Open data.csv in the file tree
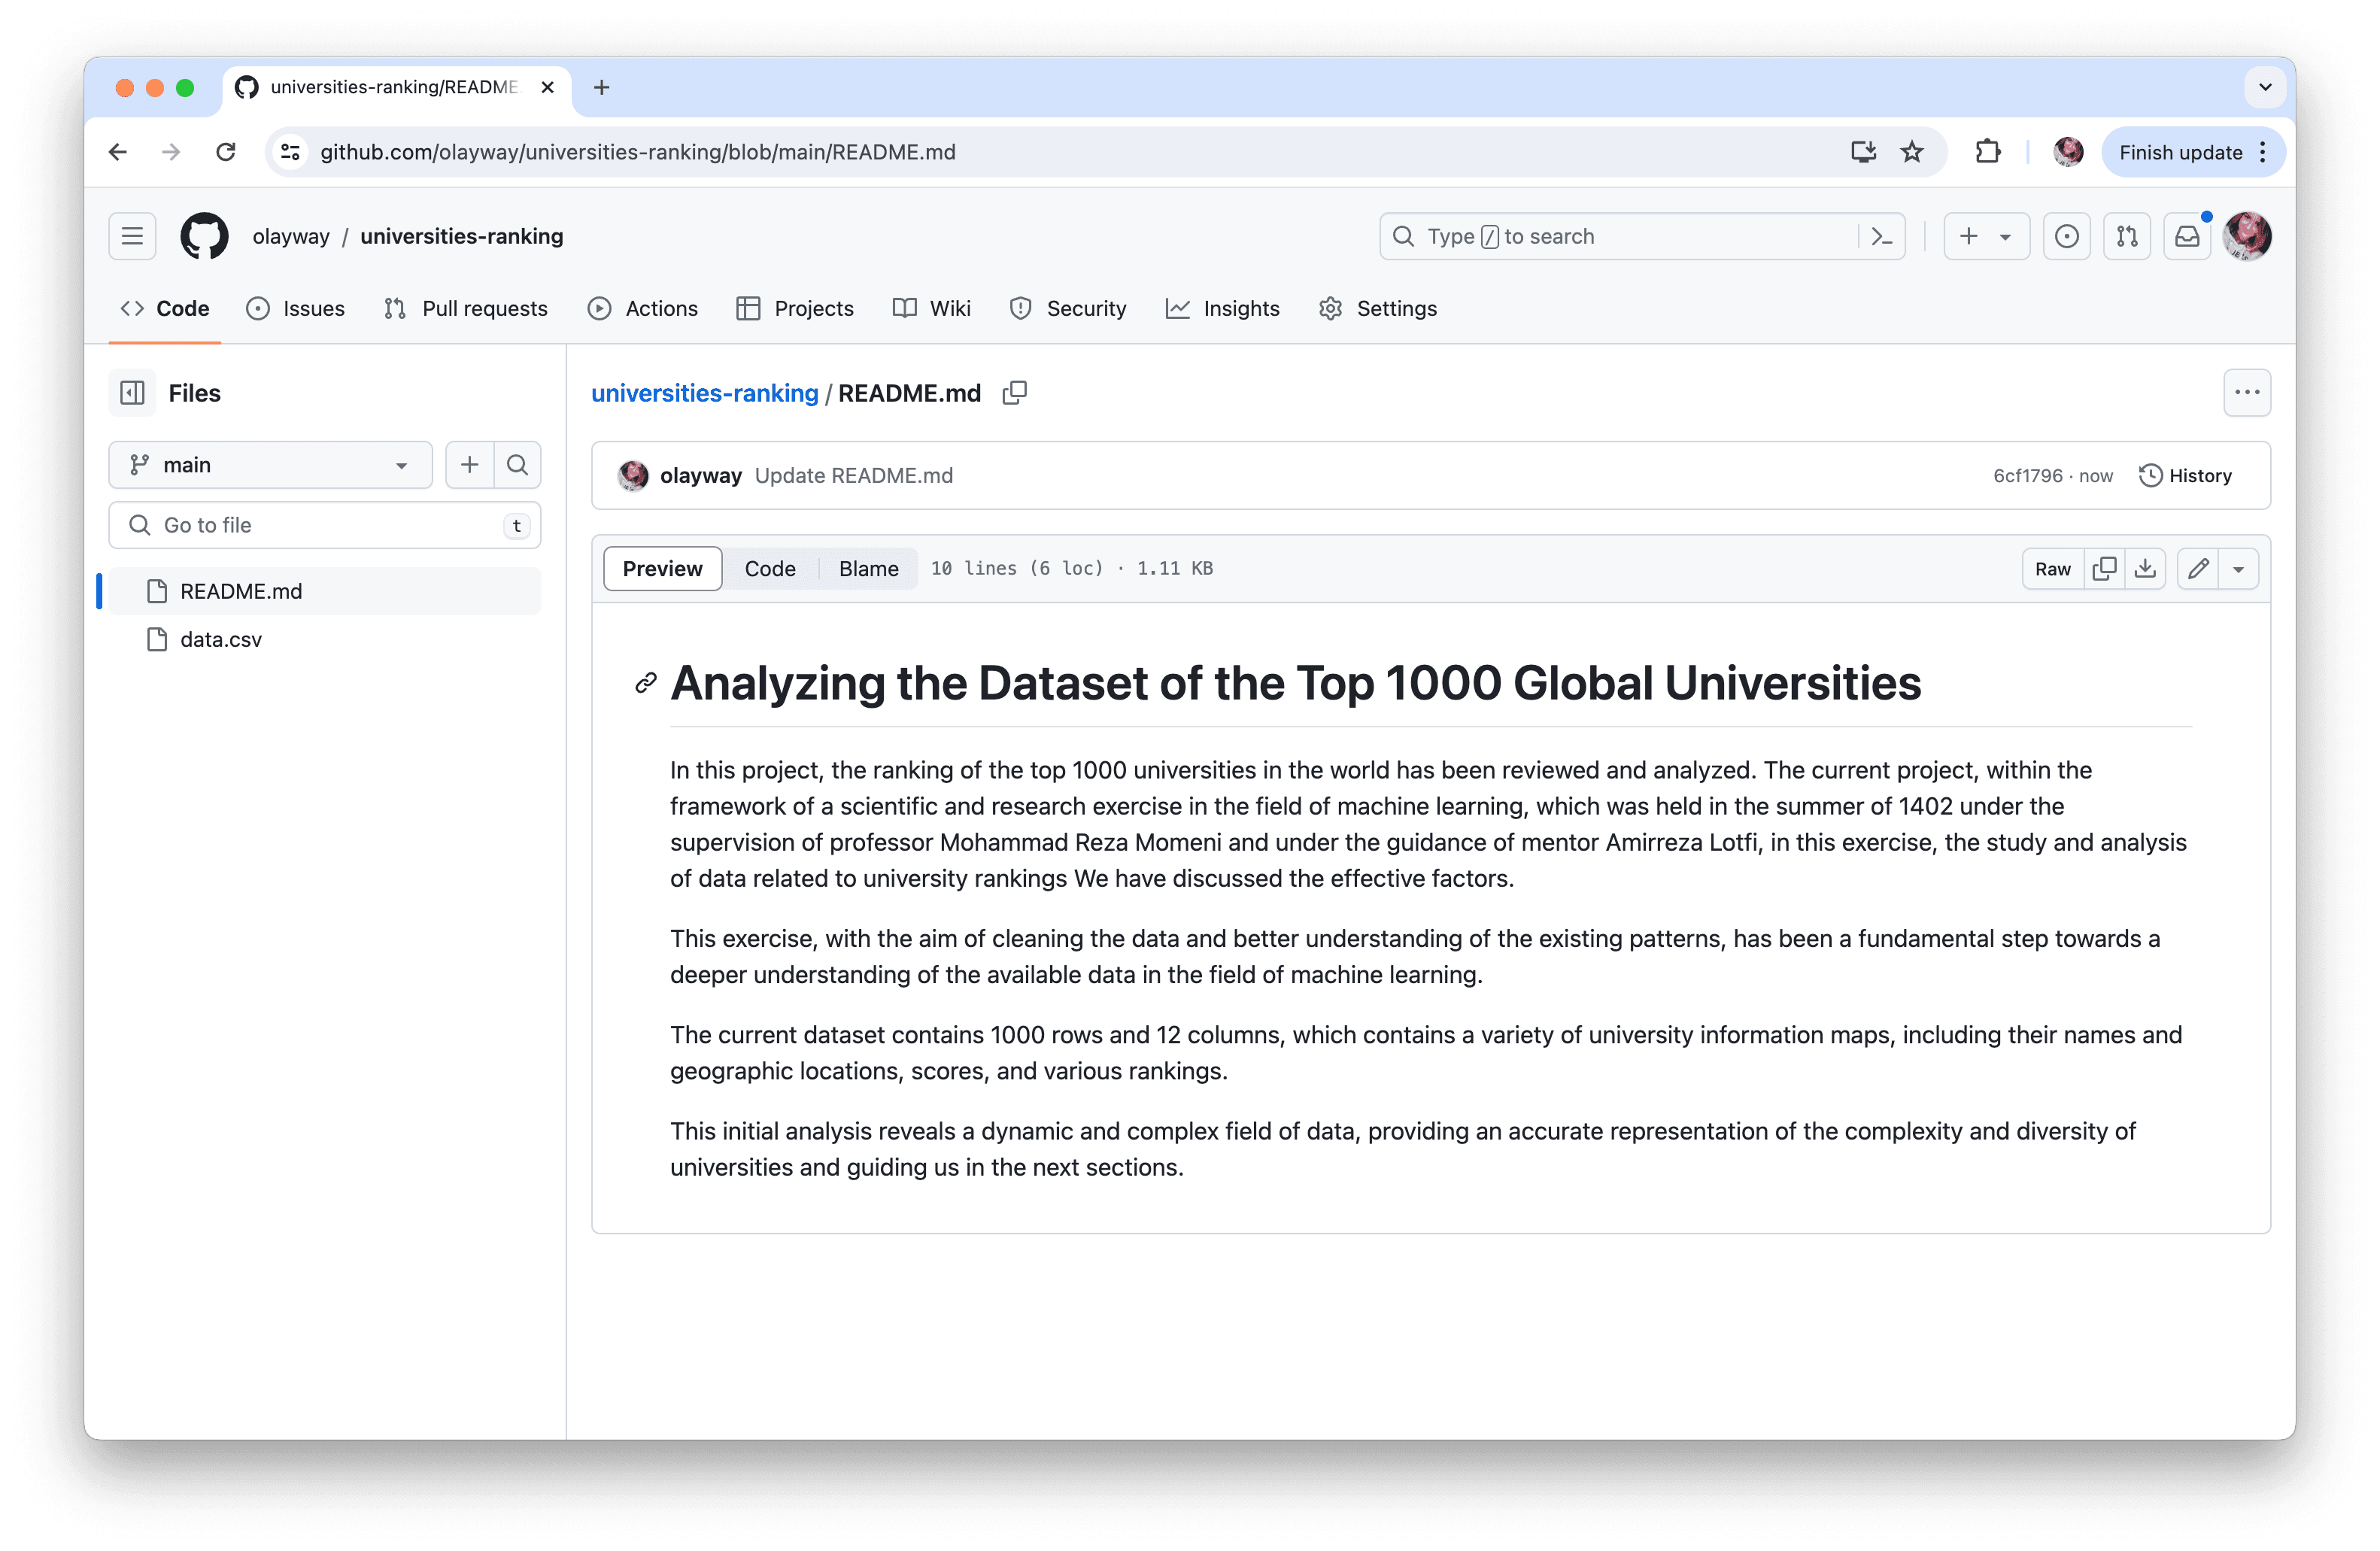This screenshot has height=1551, width=2380. coord(221,639)
